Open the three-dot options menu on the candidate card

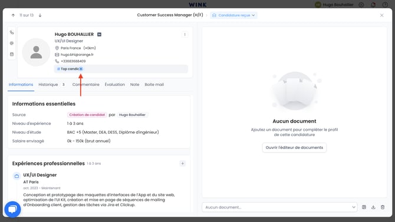[x=185, y=35]
